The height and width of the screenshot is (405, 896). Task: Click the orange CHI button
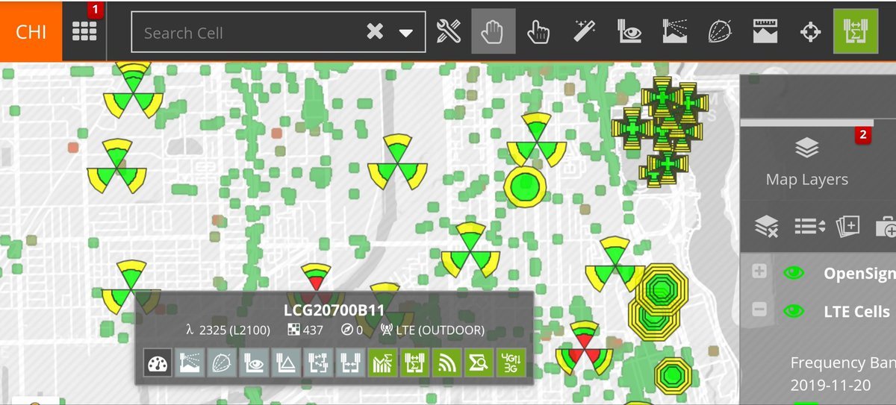click(x=31, y=32)
